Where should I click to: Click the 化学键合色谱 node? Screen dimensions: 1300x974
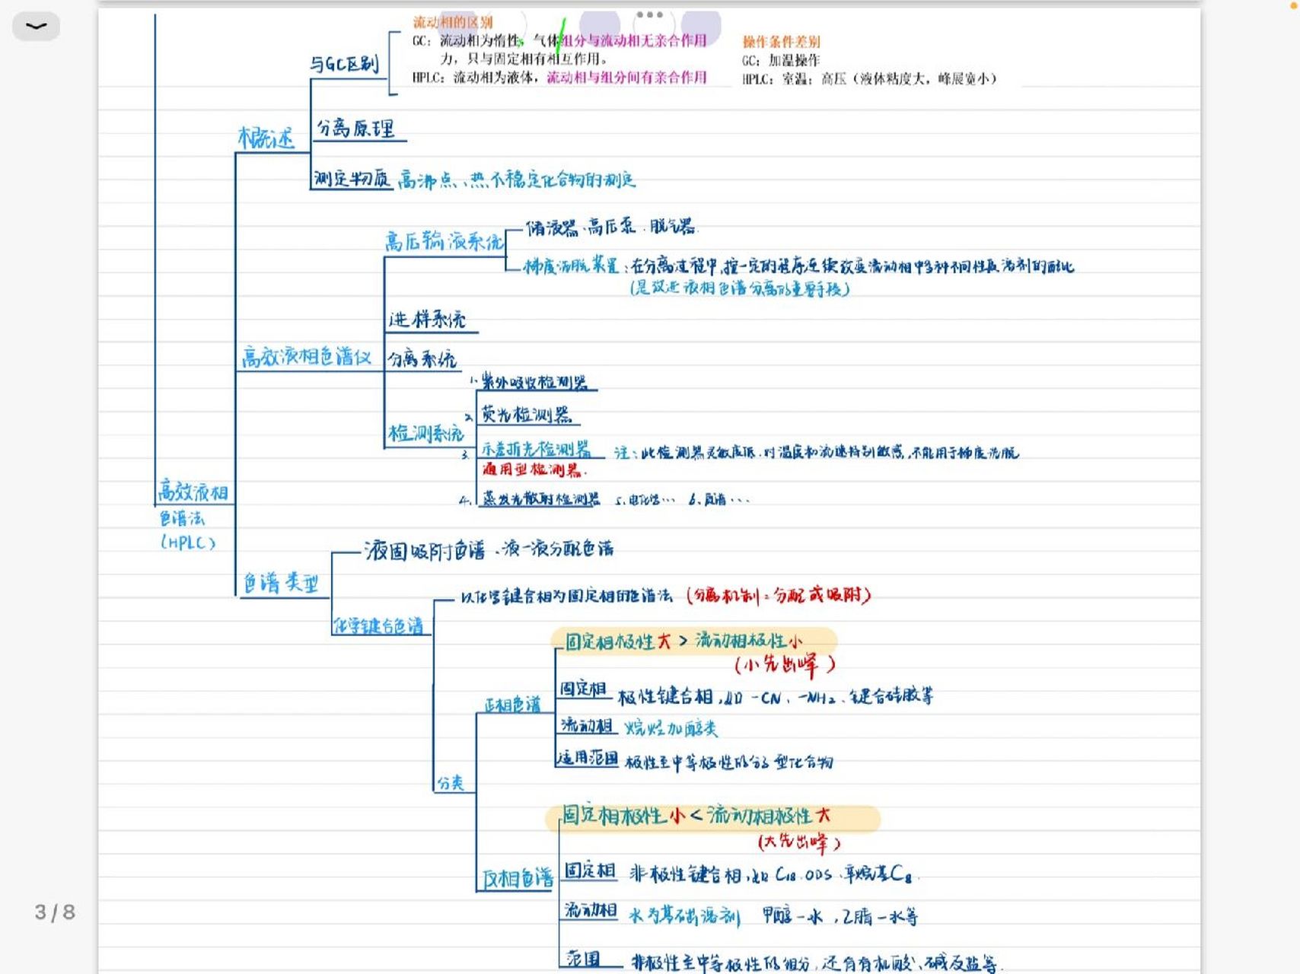378,625
